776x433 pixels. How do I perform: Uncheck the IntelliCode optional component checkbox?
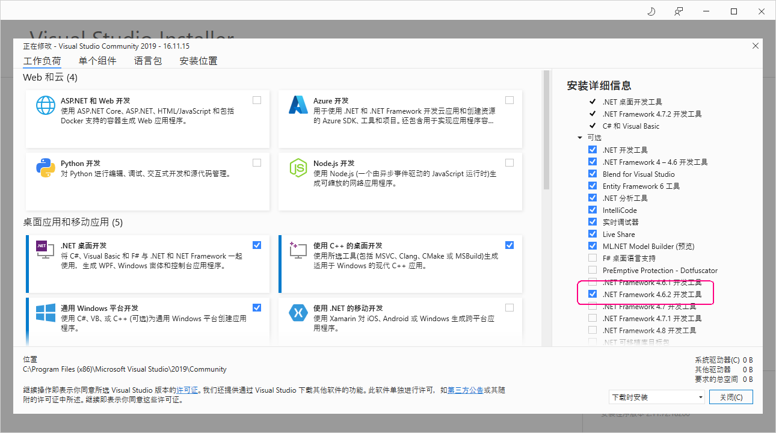(593, 210)
